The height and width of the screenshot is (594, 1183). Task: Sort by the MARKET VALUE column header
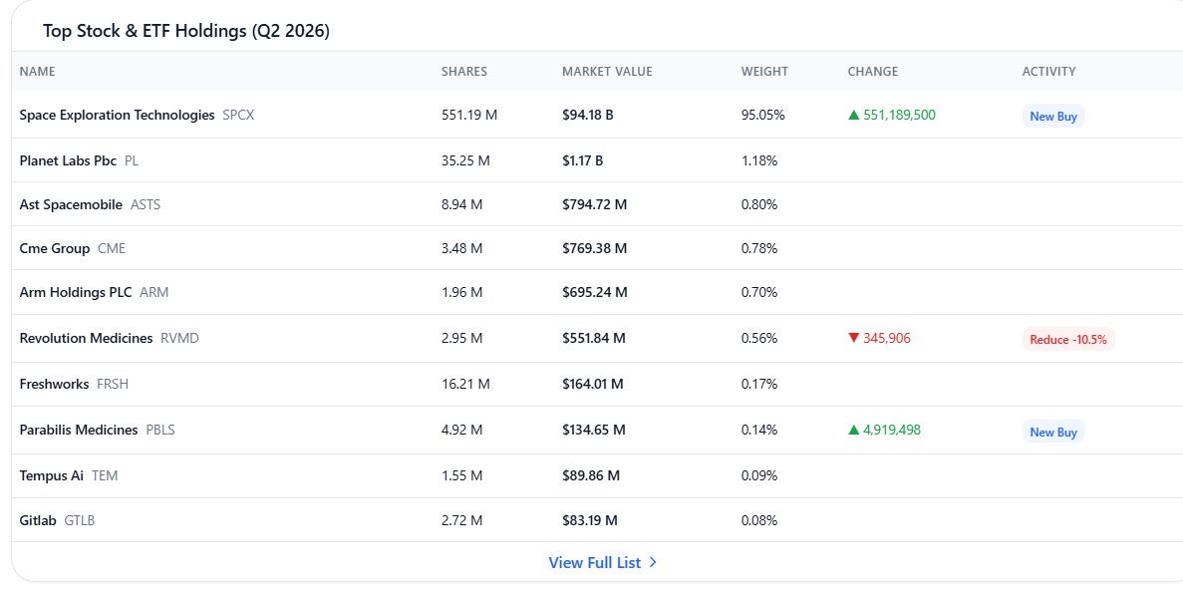607,71
